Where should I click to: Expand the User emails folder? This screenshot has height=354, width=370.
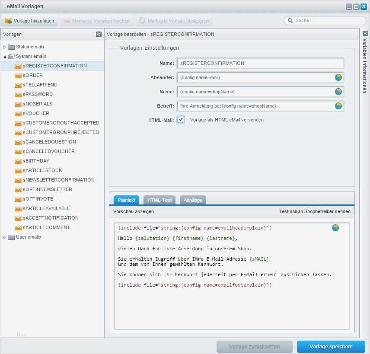pos(5,237)
